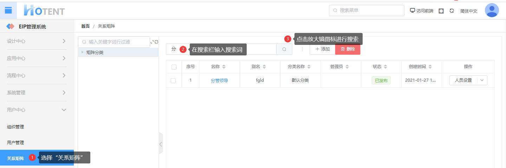Screen dimensions: 506x168
Task: Expand the 设计中心 menu
Action: point(37,41)
